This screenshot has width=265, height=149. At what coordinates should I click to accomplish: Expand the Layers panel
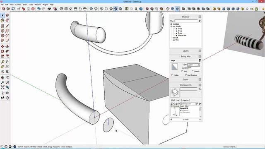click(200, 51)
